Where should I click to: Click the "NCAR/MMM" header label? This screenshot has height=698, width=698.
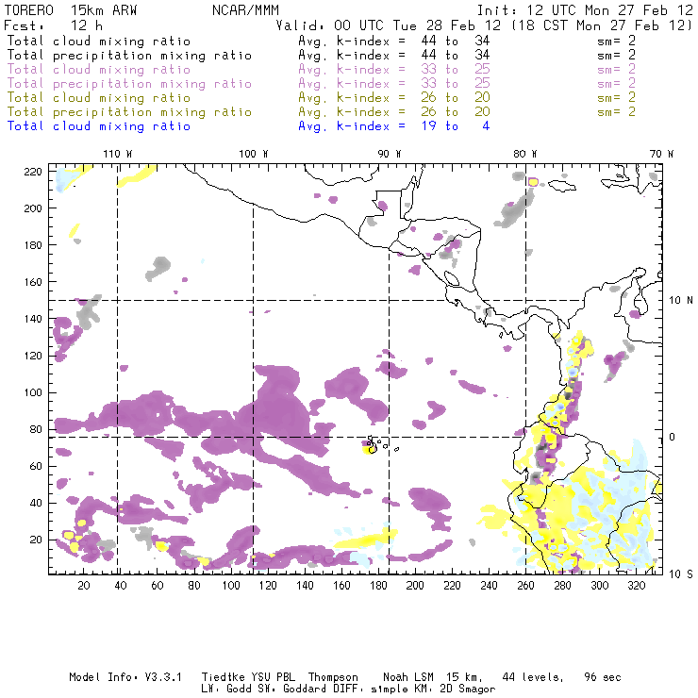point(245,10)
